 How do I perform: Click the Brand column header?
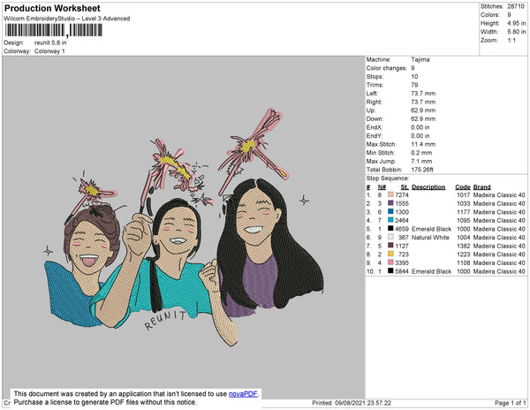tap(481, 187)
